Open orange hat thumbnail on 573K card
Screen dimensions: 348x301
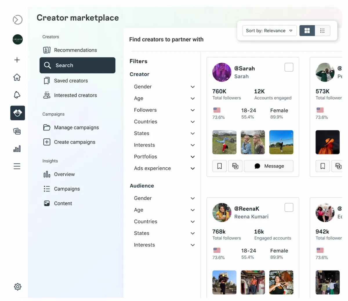pyautogui.click(x=328, y=142)
